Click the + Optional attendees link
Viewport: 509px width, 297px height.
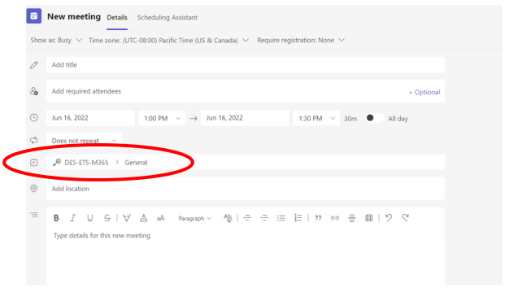point(424,92)
